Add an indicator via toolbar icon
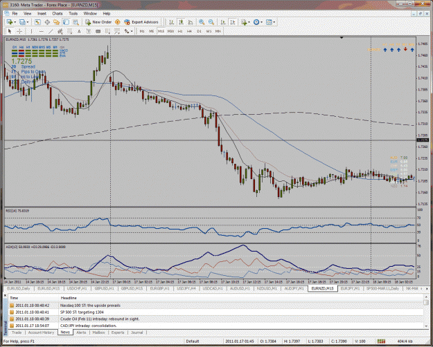 244,22
